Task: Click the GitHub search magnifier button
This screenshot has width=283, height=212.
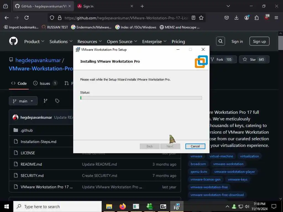Action: pos(220,41)
